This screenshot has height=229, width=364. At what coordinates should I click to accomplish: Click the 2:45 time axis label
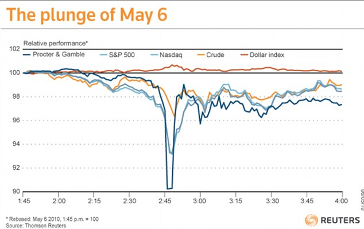tap(165, 201)
